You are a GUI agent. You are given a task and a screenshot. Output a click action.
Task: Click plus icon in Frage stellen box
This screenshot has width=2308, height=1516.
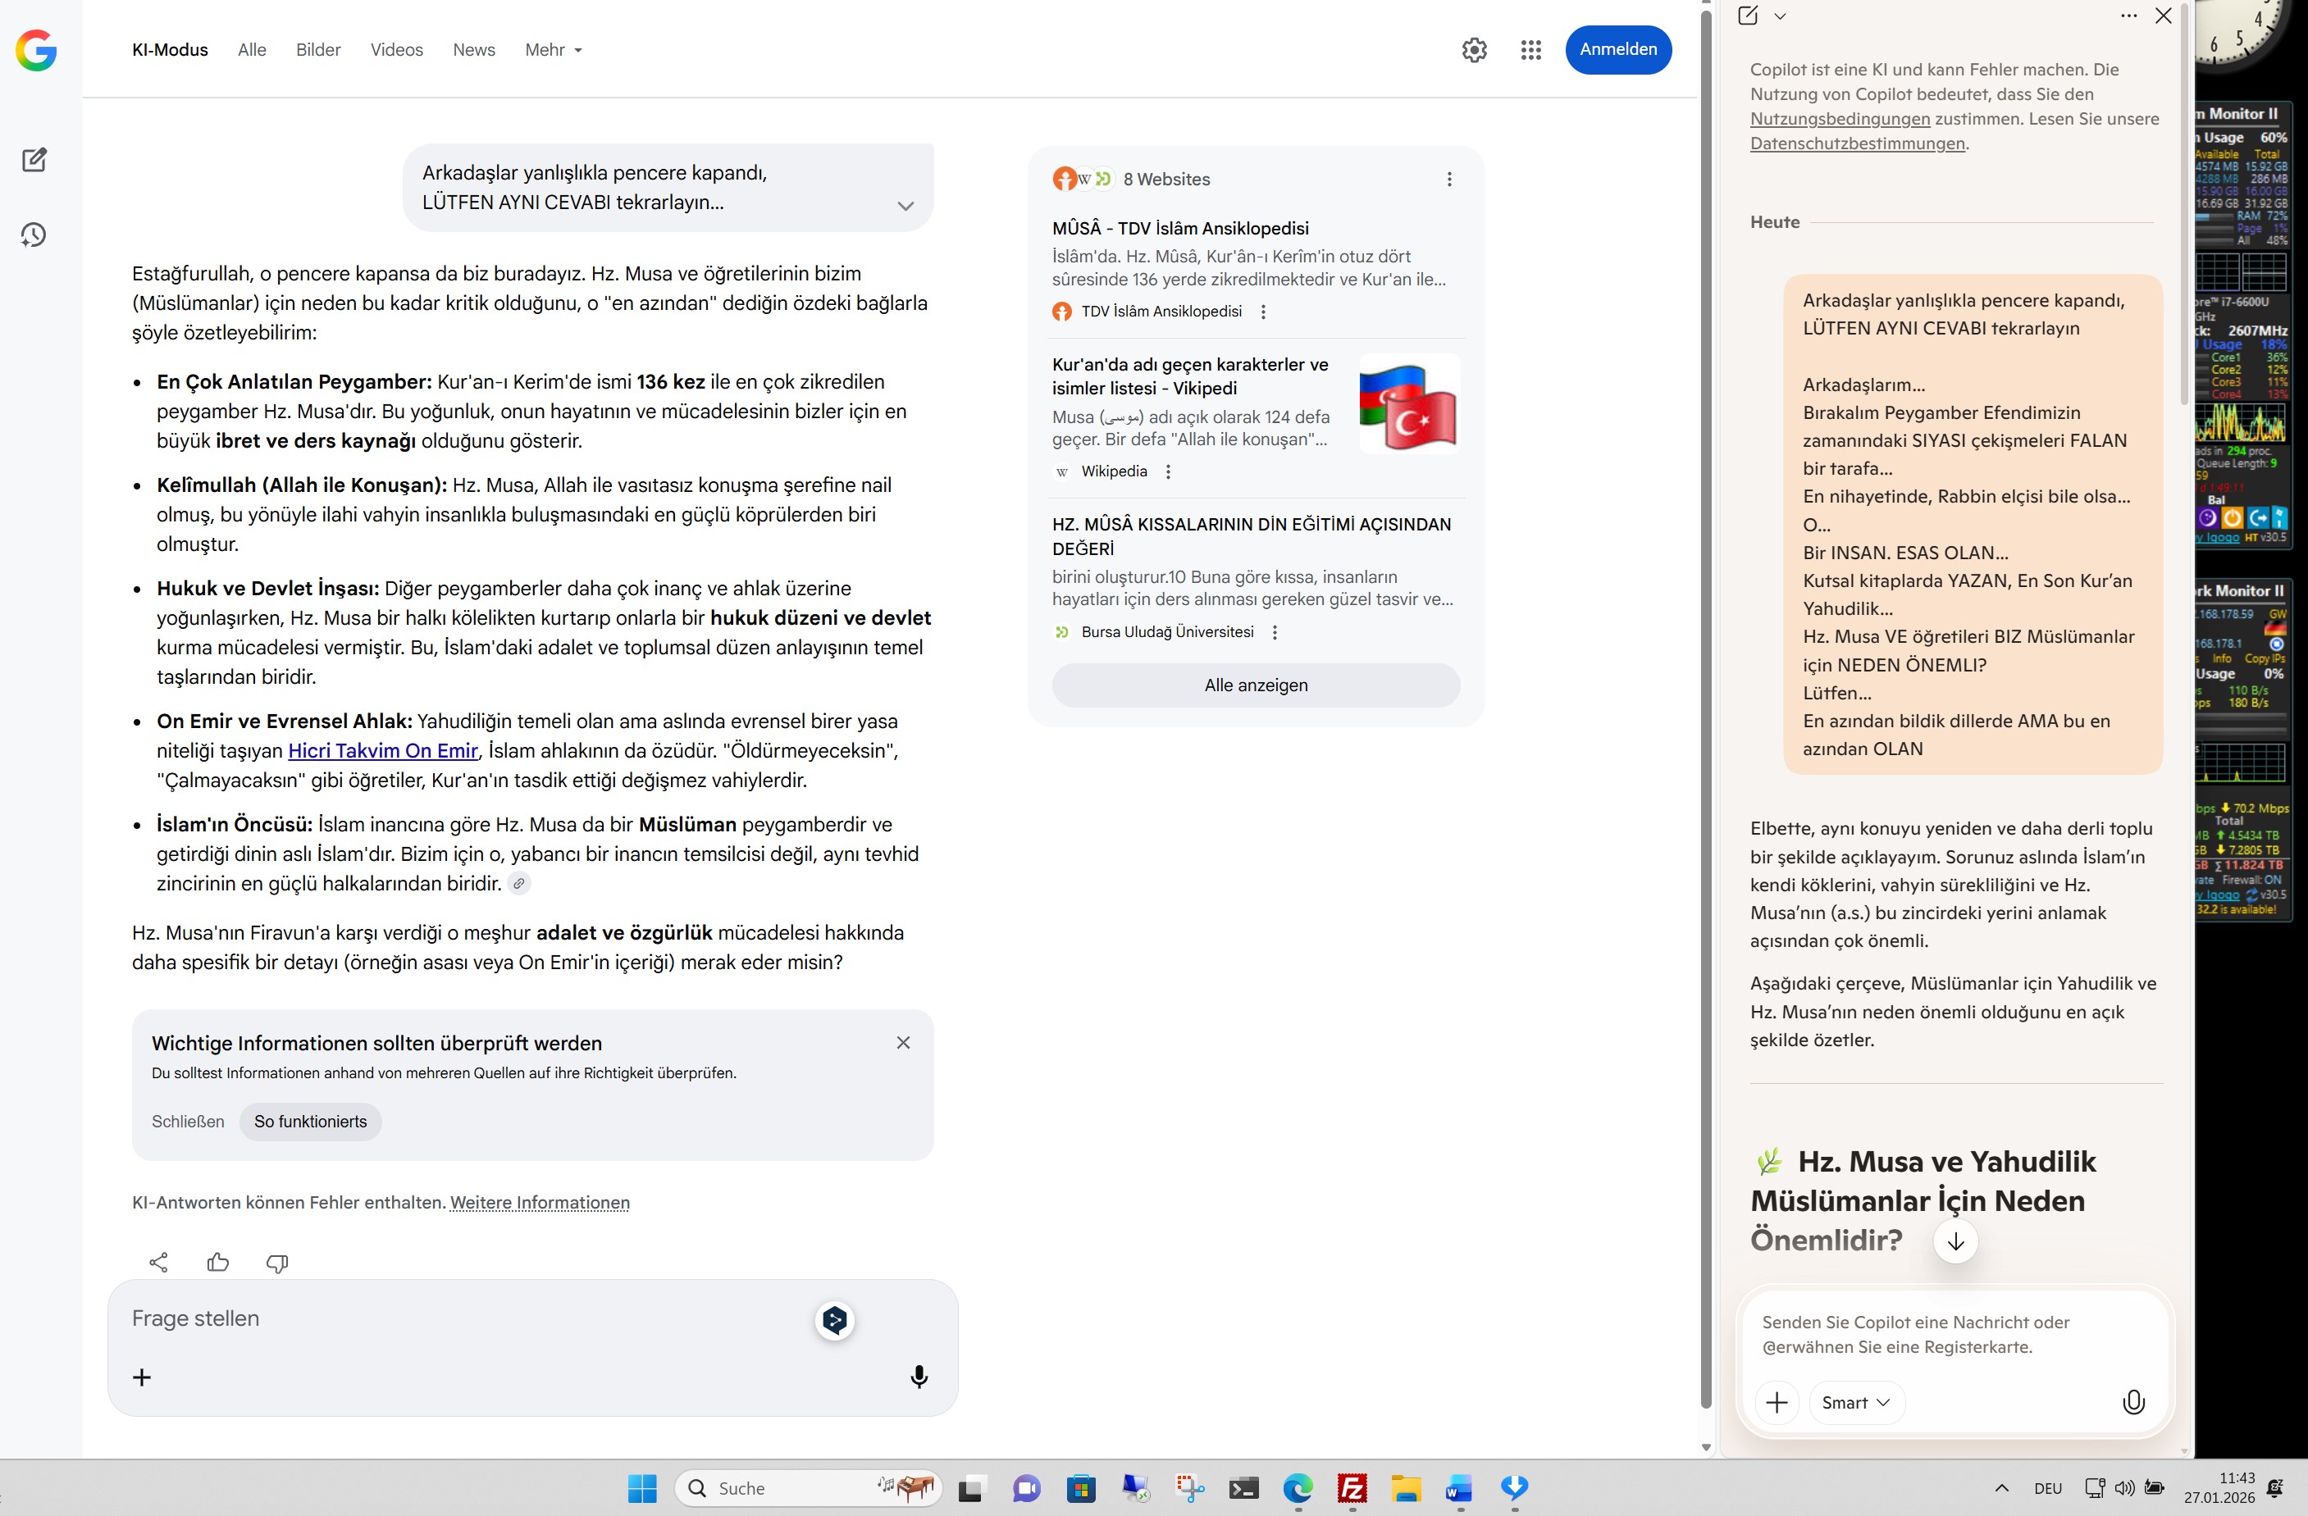tap(142, 1377)
